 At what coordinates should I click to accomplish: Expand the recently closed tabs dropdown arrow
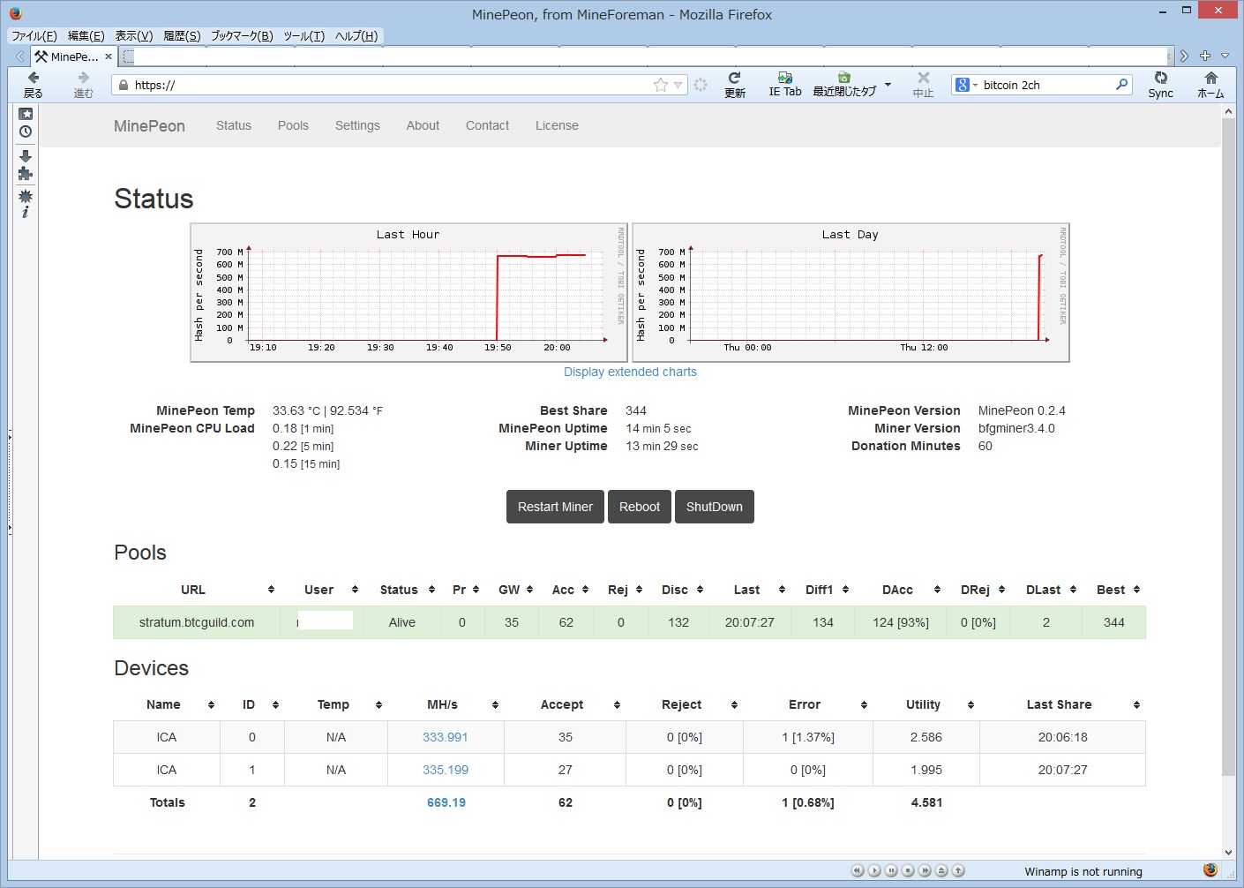pos(888,85)
